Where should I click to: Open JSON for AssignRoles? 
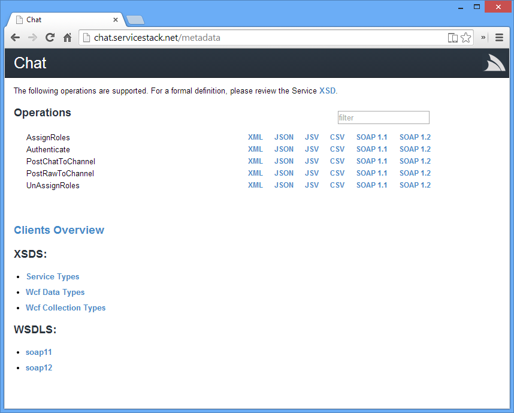284,137
